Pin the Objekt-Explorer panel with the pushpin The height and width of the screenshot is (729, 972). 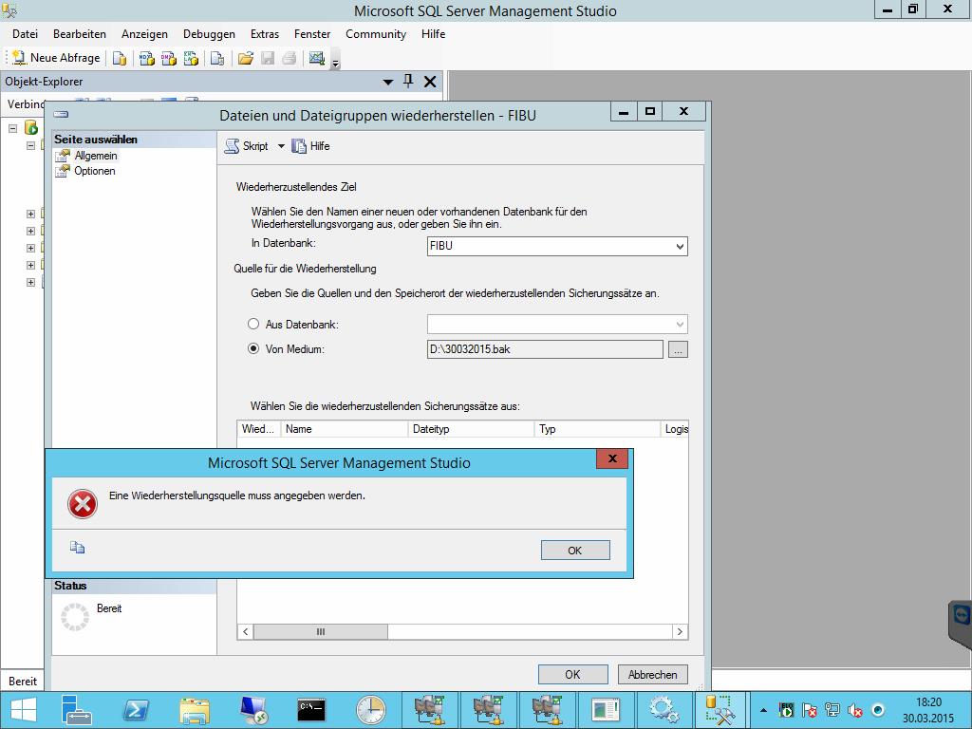408,82
